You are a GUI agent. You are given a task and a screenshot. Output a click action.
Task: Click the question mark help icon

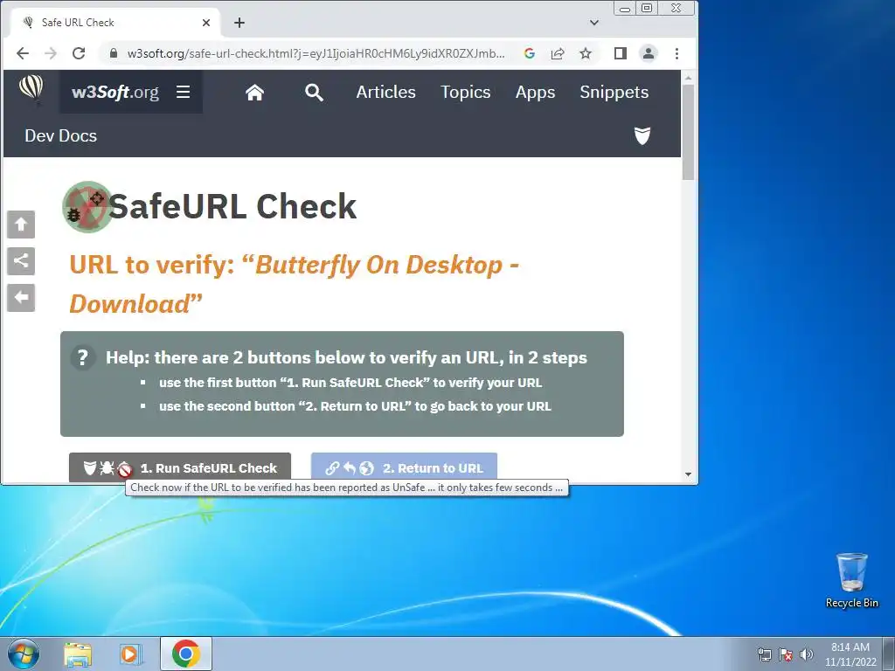[83, 357]
